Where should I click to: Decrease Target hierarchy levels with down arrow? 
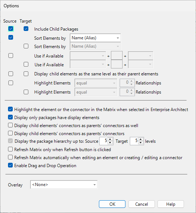click(x=141, y=143)
